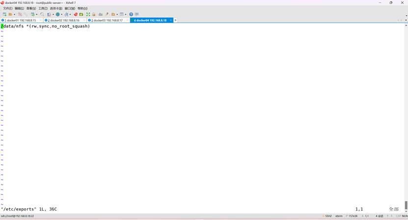Click the padlock lock-screen icon
Viewport: 408px width, 220px height.
pos(94,14)
